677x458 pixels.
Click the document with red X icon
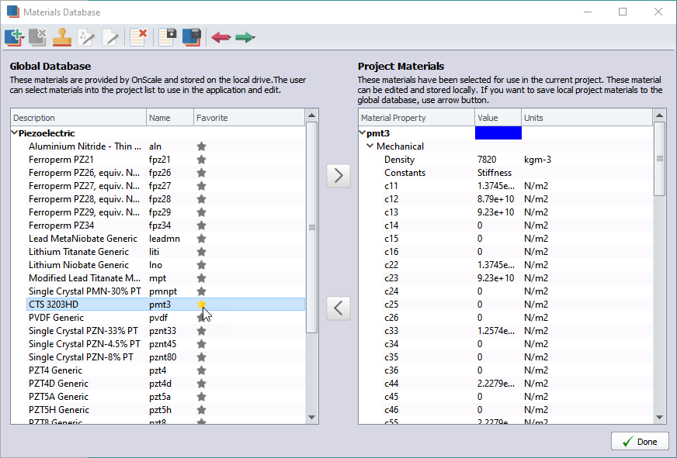tap(138, 37)
